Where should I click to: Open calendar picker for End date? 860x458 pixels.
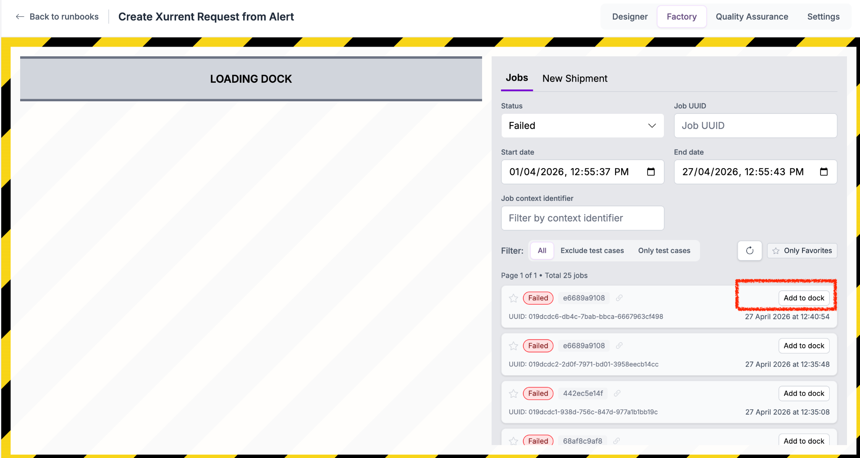(823, 172)
